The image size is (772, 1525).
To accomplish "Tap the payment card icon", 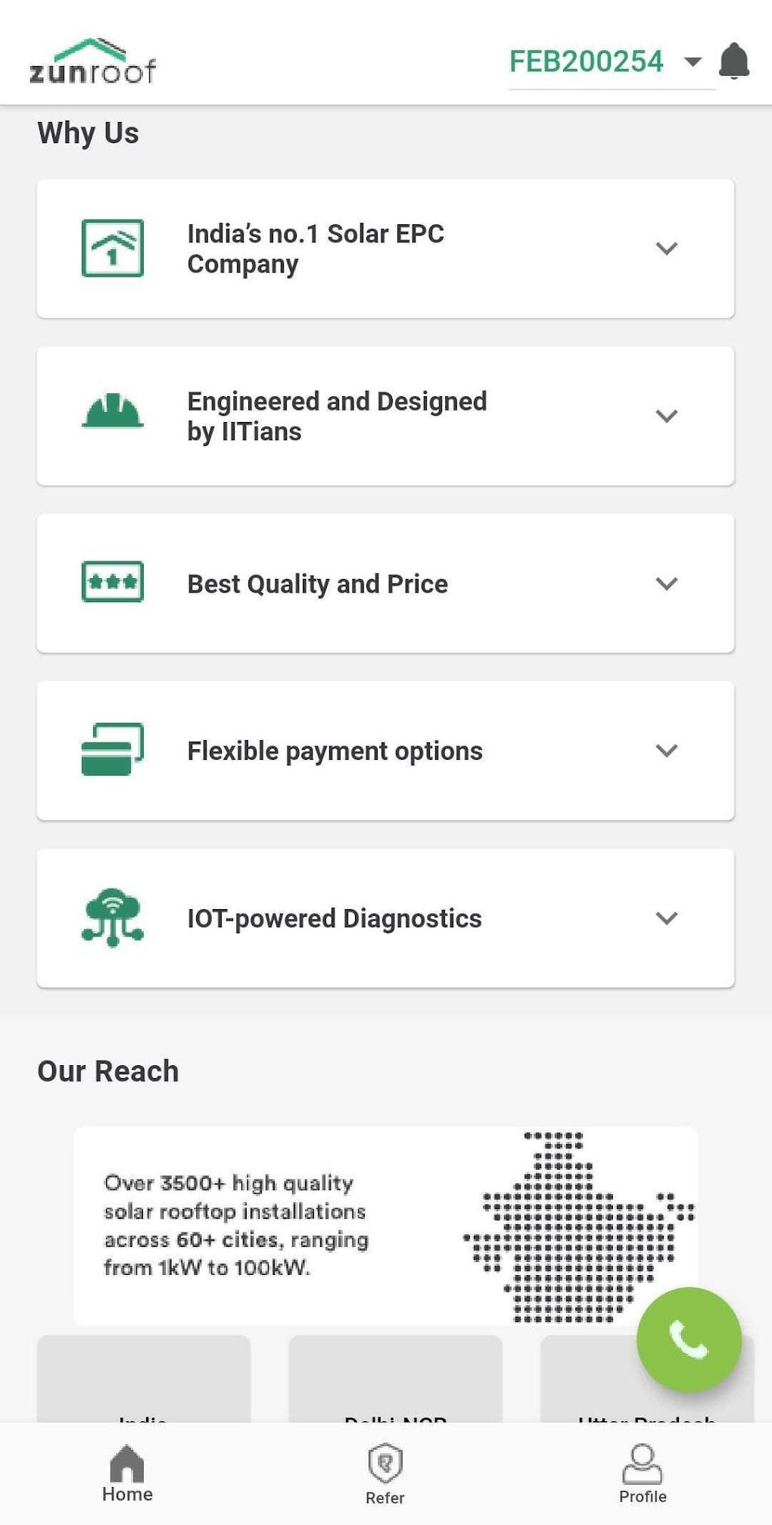I will pos(112,749).
